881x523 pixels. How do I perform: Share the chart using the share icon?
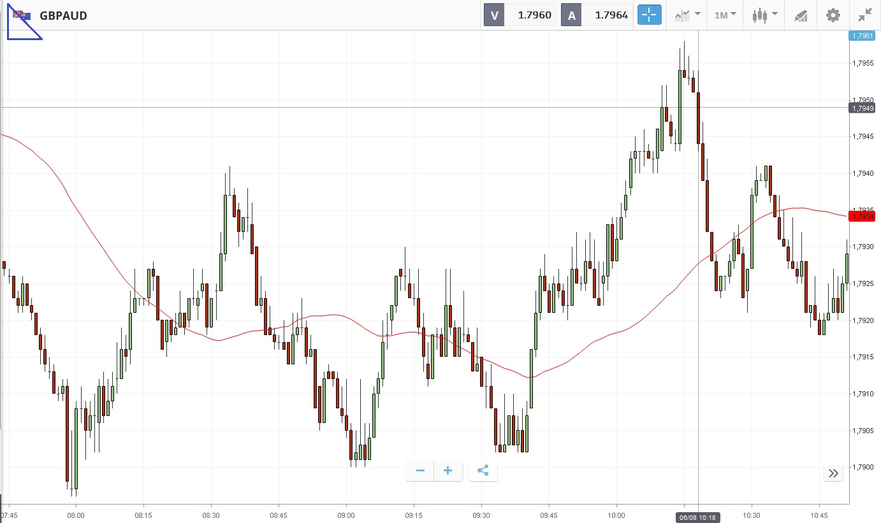tap(483, 471)
